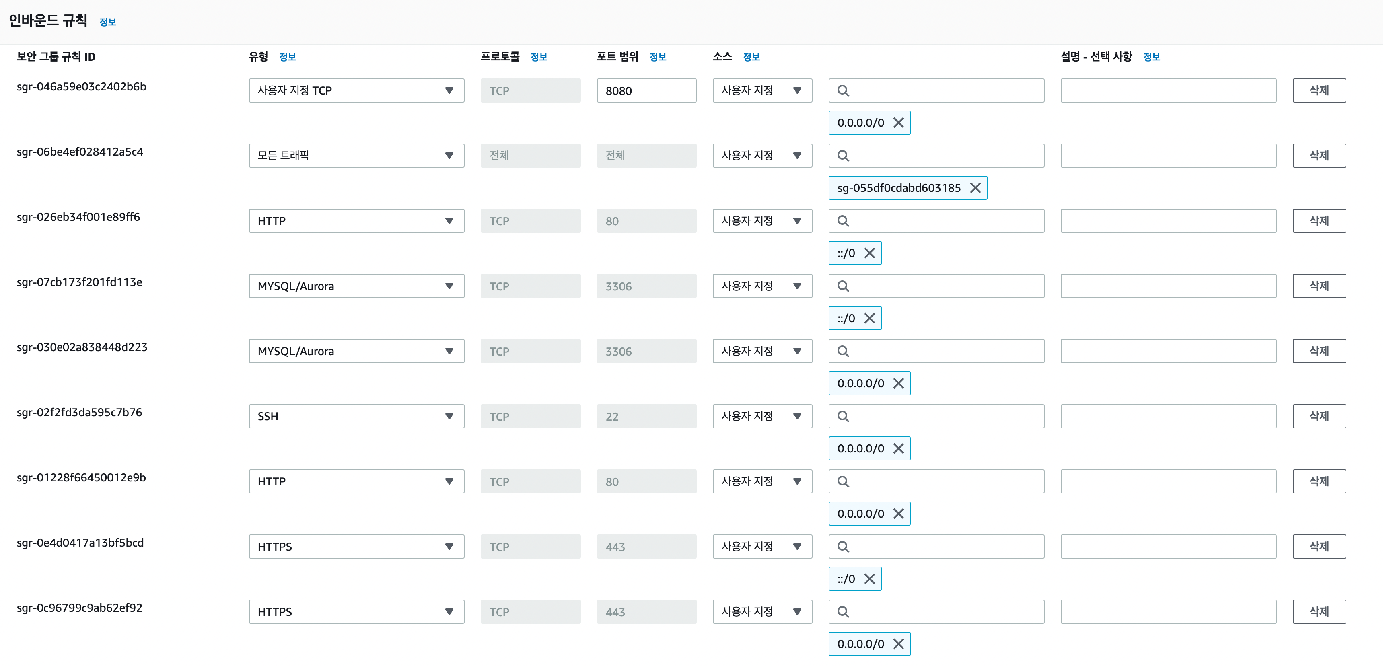Expand the source dropdown for the last HTTPS rule

762,612
